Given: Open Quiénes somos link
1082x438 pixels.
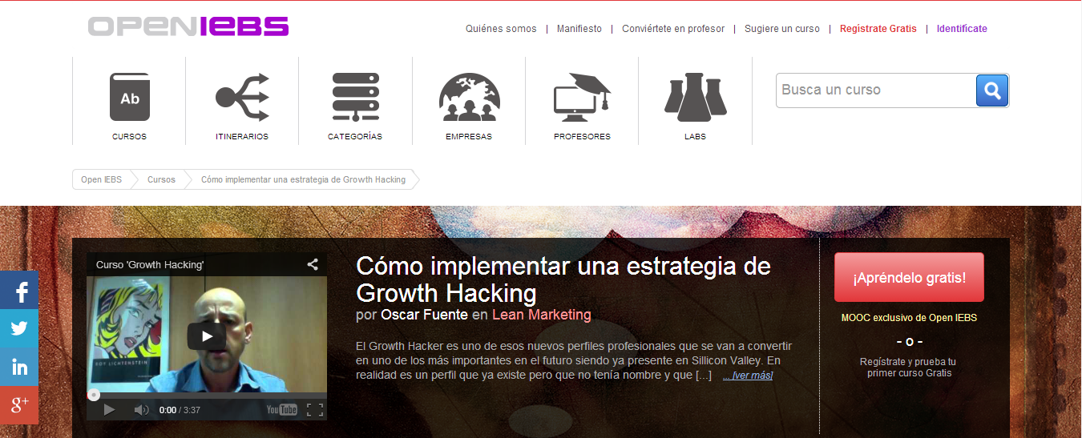Looking at the screenshot, I should (501, 29).
